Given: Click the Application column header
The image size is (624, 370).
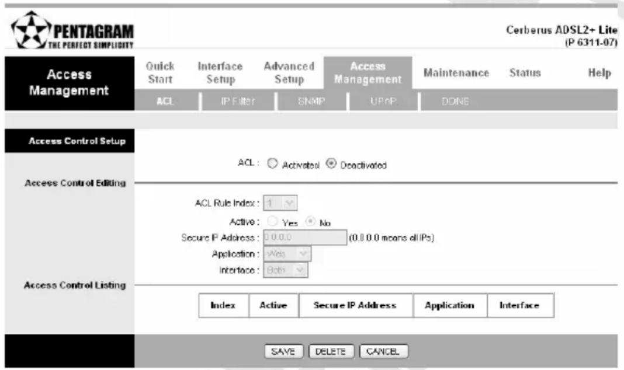Looking at the screenshot, I should click(x=450, y=305).
